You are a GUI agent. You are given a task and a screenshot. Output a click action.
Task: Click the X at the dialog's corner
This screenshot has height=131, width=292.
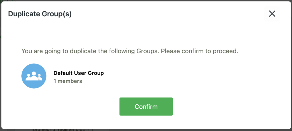click(272, 14)
